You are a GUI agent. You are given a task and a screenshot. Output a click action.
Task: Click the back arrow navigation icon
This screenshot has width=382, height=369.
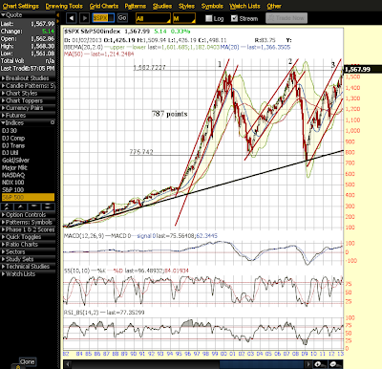[x=72, y=18]
